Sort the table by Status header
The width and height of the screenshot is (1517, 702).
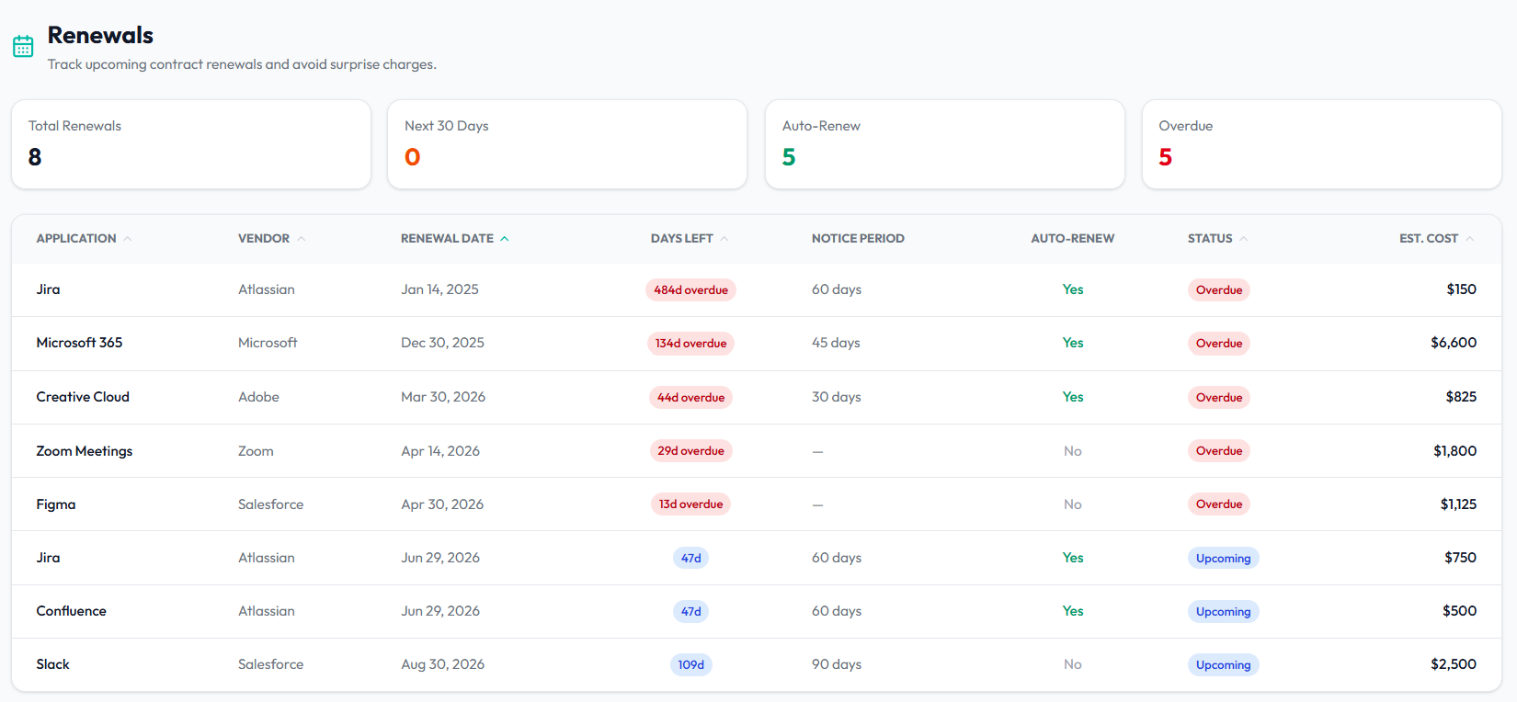point(1217,239)
